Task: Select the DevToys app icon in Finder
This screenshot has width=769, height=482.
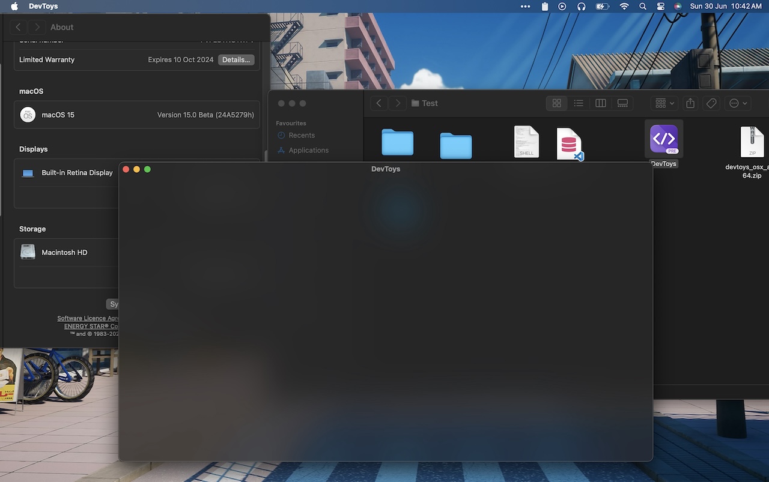Action: (x=664, y=139)
